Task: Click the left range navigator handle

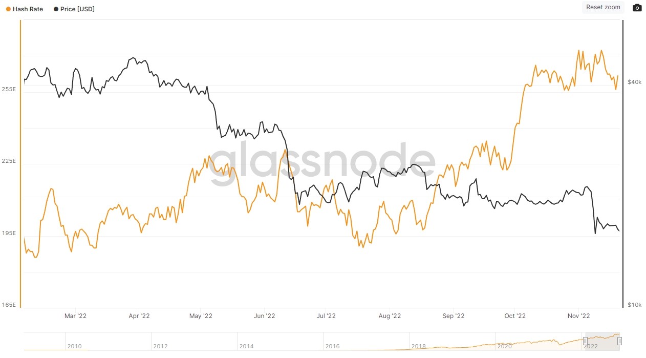Action: [585, 341]
